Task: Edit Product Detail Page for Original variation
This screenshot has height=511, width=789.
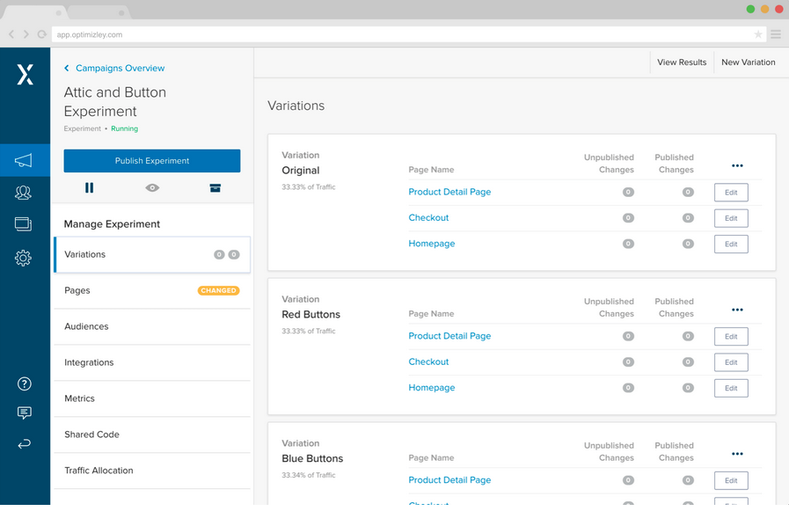Action: tap(731, 193)
